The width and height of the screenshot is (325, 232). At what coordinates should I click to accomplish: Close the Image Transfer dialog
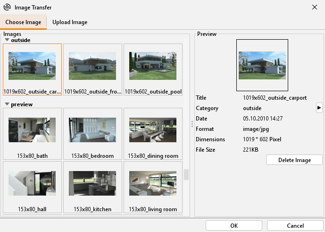315,7
